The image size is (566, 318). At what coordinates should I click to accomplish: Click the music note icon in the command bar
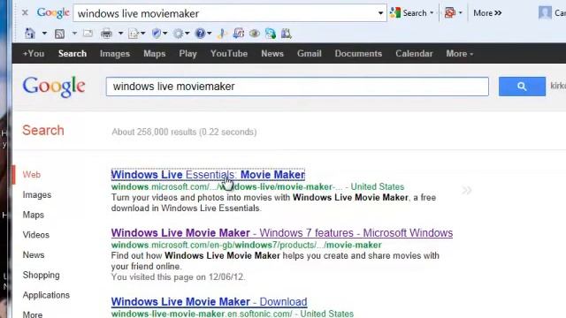[x=222, y=34]
